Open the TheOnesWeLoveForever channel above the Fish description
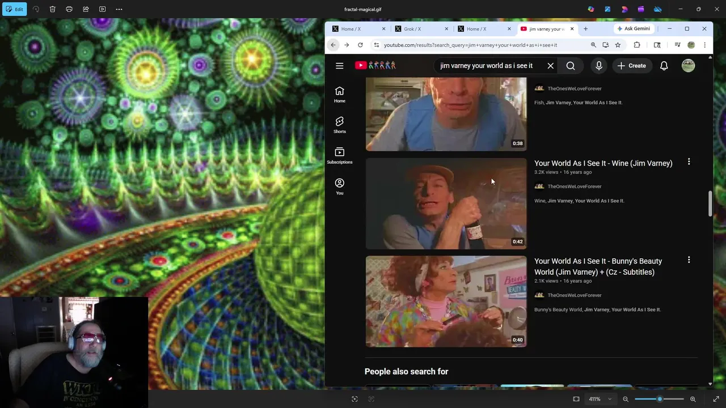The height and width of the screenshot is (408, 726). coord(574,88)
